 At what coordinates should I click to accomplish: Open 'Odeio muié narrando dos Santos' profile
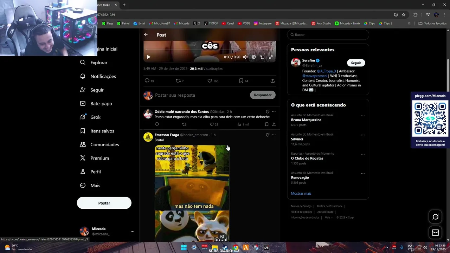point(182,112)
